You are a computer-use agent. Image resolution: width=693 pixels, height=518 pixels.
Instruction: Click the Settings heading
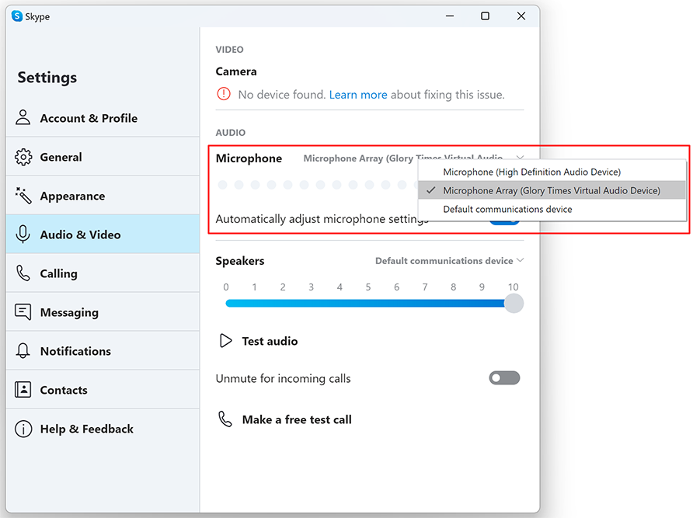(x=47, y=78)
